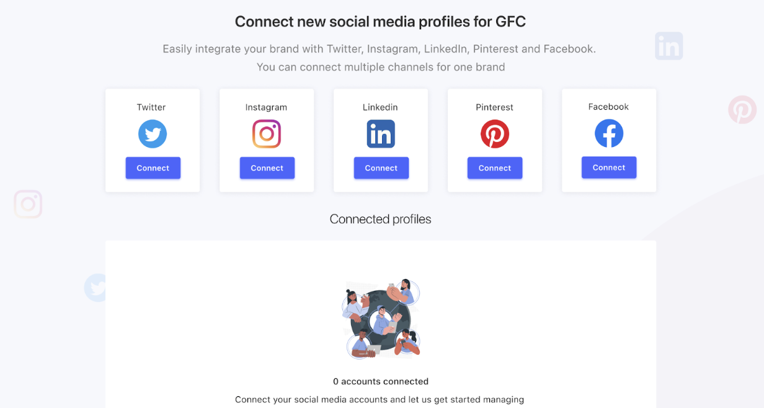764x408 pixels.
Task: Connect a Pinterest profile
Action: pyautogui.click(x=495, y=168)
